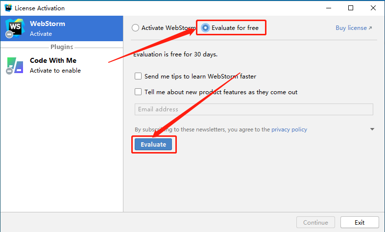385x232 pixels.
Task: Maximize the License Activation window
Action: (x=351, y=8)
